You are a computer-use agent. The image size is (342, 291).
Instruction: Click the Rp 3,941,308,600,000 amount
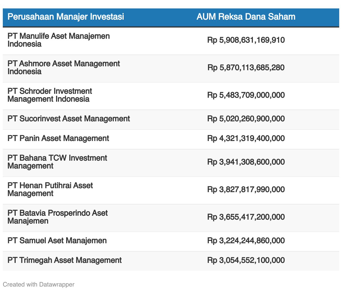pos(246,162)
